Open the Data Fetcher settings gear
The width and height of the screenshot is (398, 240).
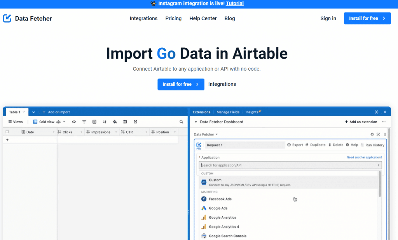coord(372,134)
